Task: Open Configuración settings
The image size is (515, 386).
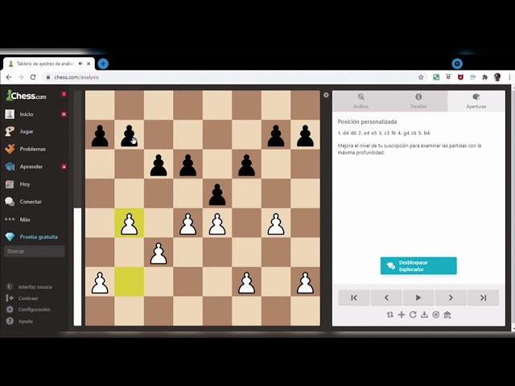Action: [34, 310]
